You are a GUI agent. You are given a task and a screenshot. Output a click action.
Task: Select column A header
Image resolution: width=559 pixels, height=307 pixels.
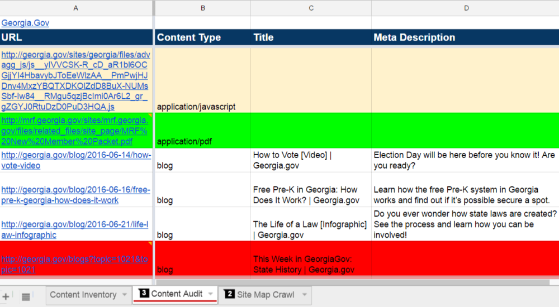pos(76,8)
